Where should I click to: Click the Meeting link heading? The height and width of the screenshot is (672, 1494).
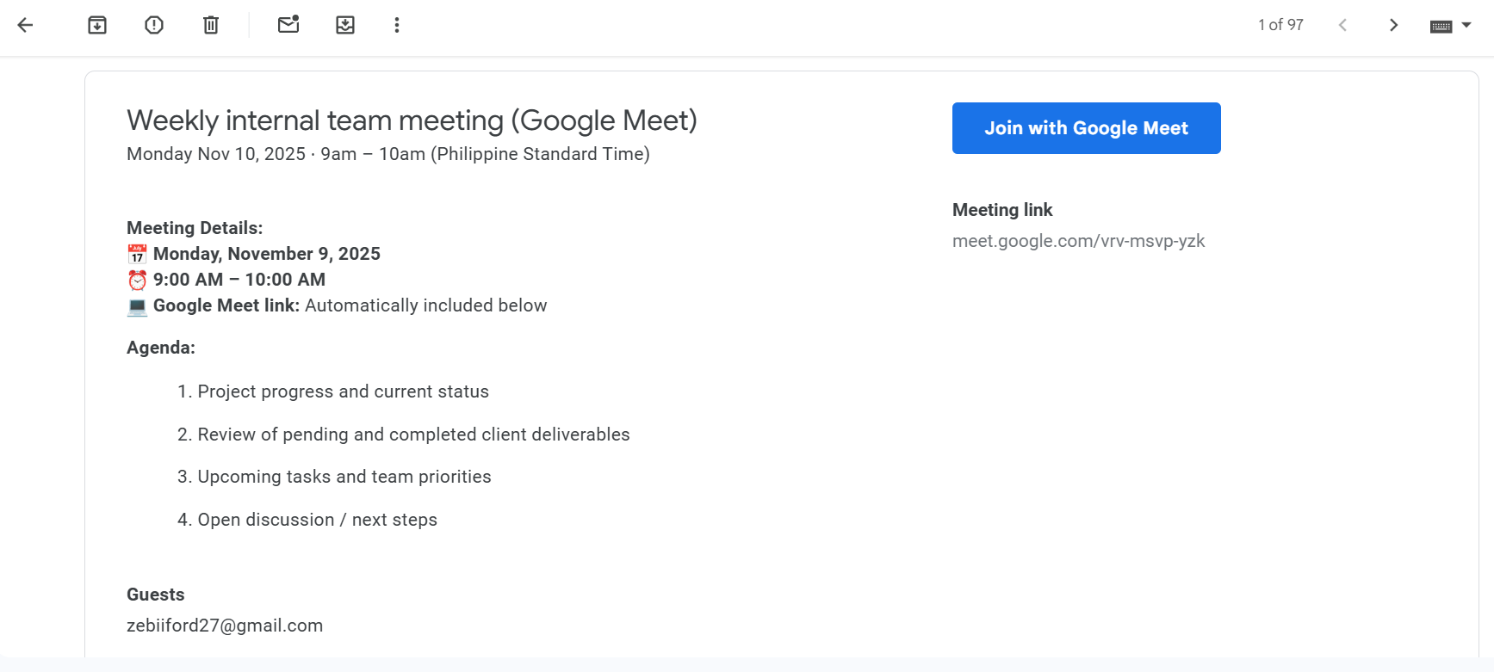1002,210
